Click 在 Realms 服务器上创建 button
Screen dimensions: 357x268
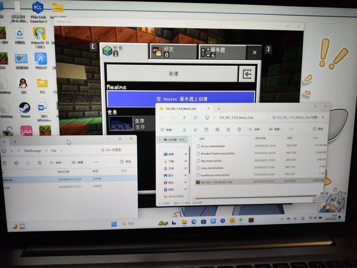[181, 99]
